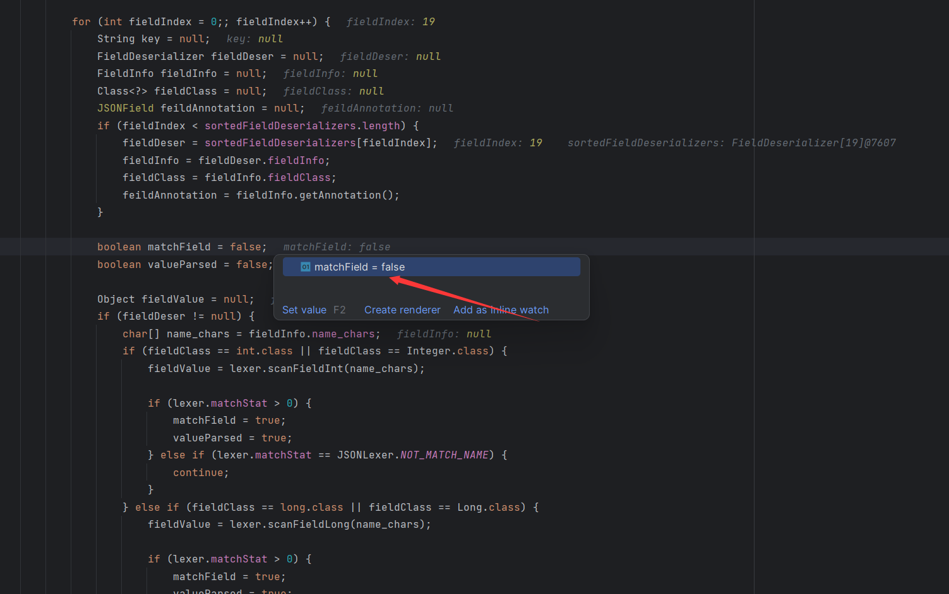The image size is (949, 594).
Task: Select the 'matchField = false' popup row
Action: point(431,267)
